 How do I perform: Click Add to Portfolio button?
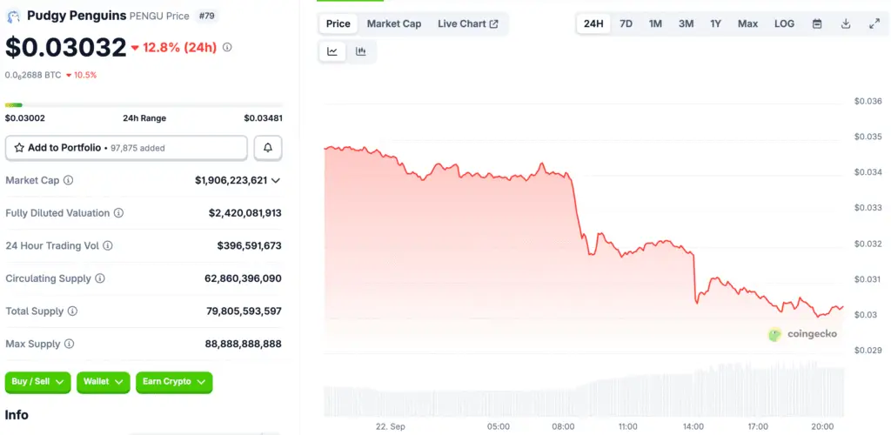pyautogui.click(x=126, y=148)
